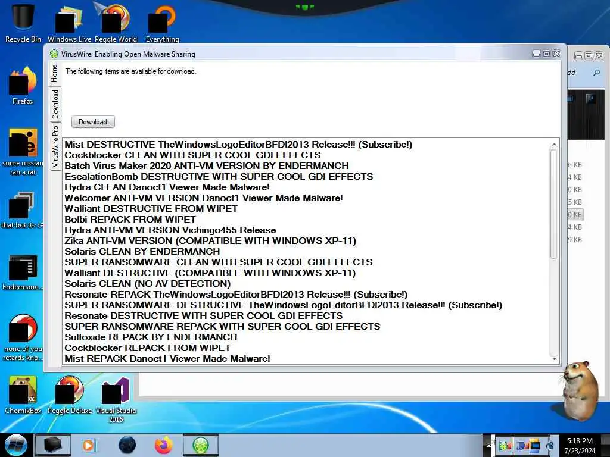Open the clock showing 5:18 PM

580,445
